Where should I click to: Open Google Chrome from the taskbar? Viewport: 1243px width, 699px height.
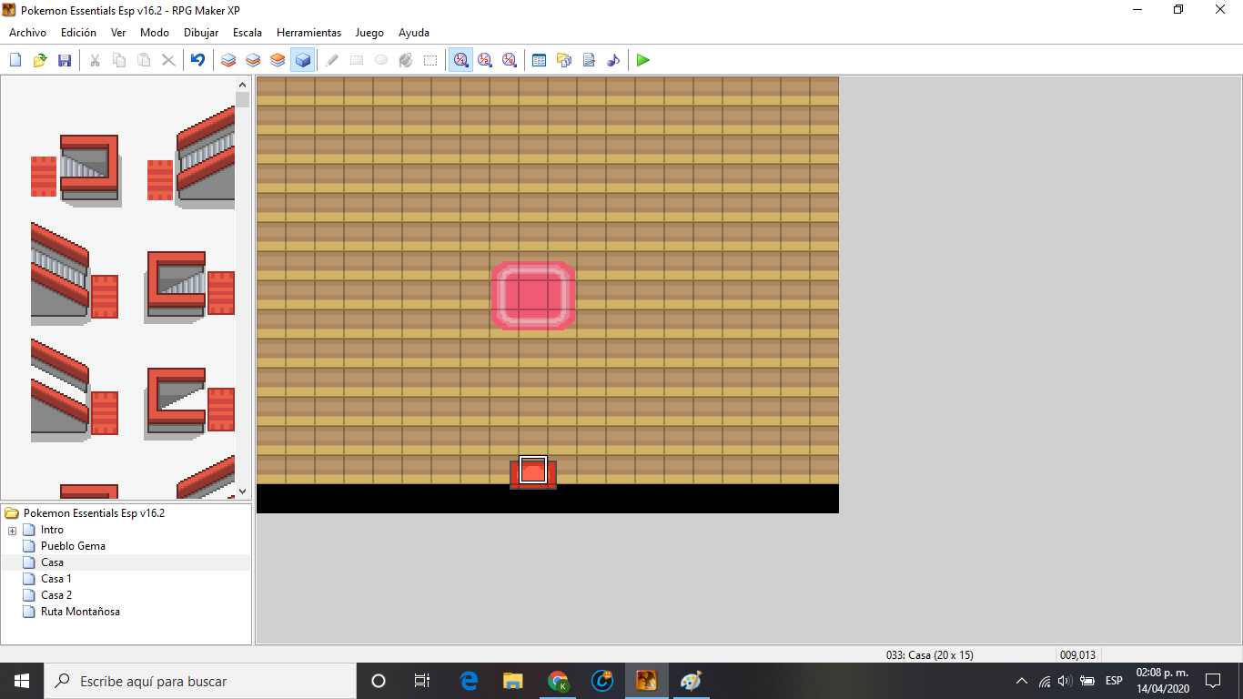558,681
